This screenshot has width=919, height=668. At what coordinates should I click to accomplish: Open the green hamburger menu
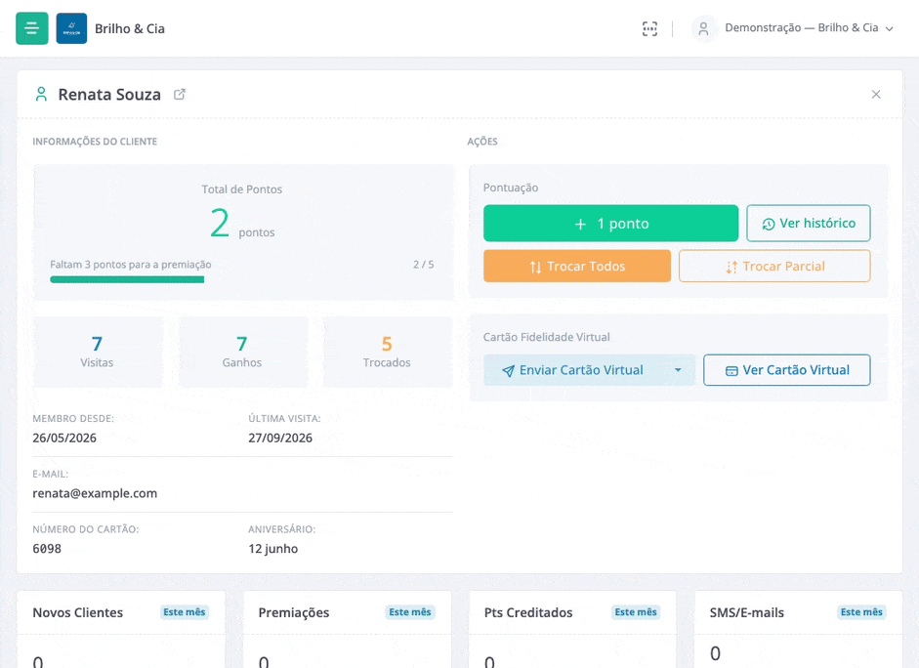pyautogui.click(x=31, y=28)
